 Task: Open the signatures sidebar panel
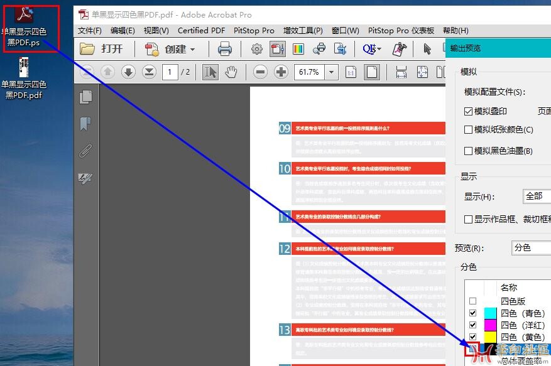pos(85,178)
